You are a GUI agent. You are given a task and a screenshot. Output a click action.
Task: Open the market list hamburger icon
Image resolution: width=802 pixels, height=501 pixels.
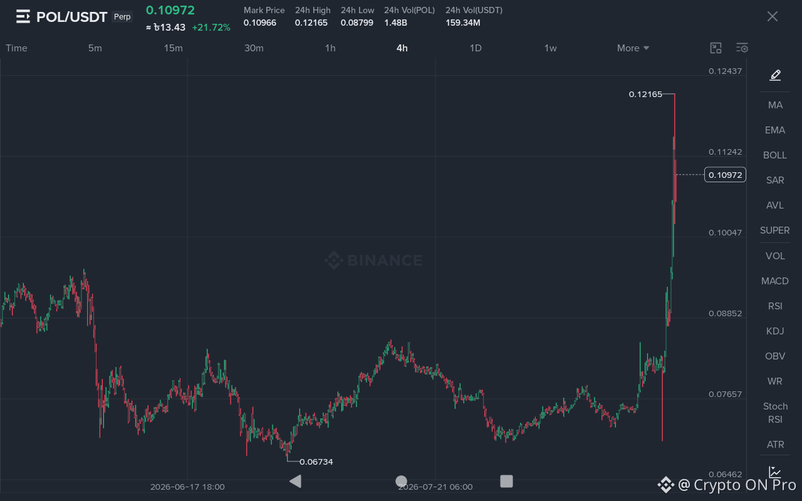pos(23,17)
